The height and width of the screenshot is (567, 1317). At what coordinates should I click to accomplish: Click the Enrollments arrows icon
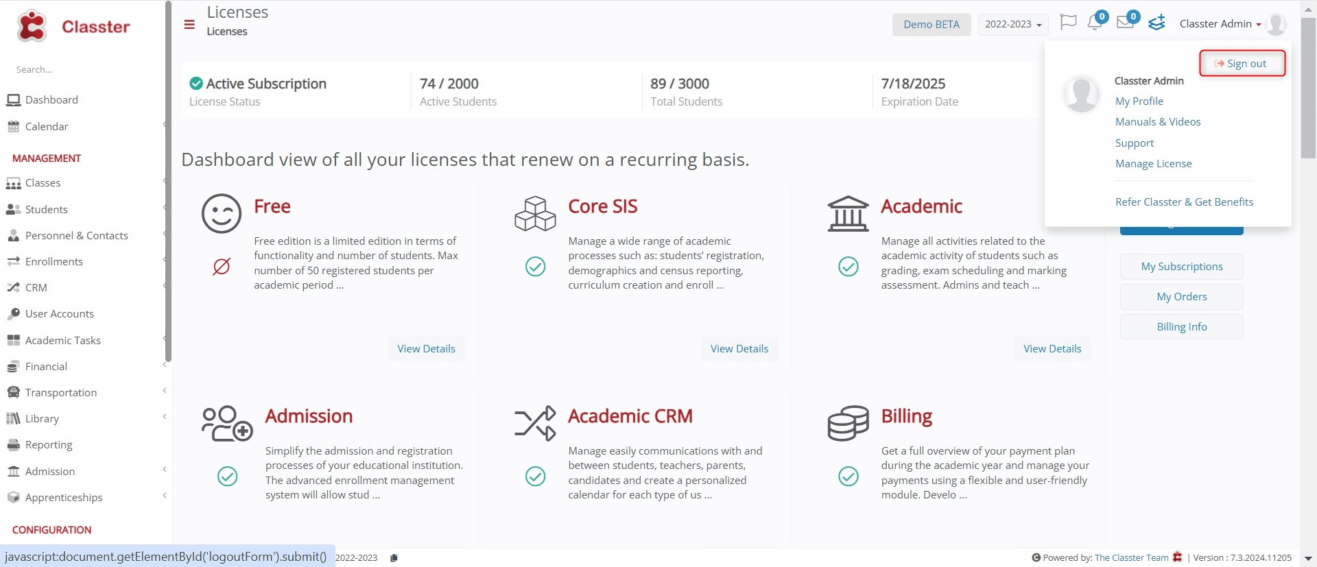(13, 261)
